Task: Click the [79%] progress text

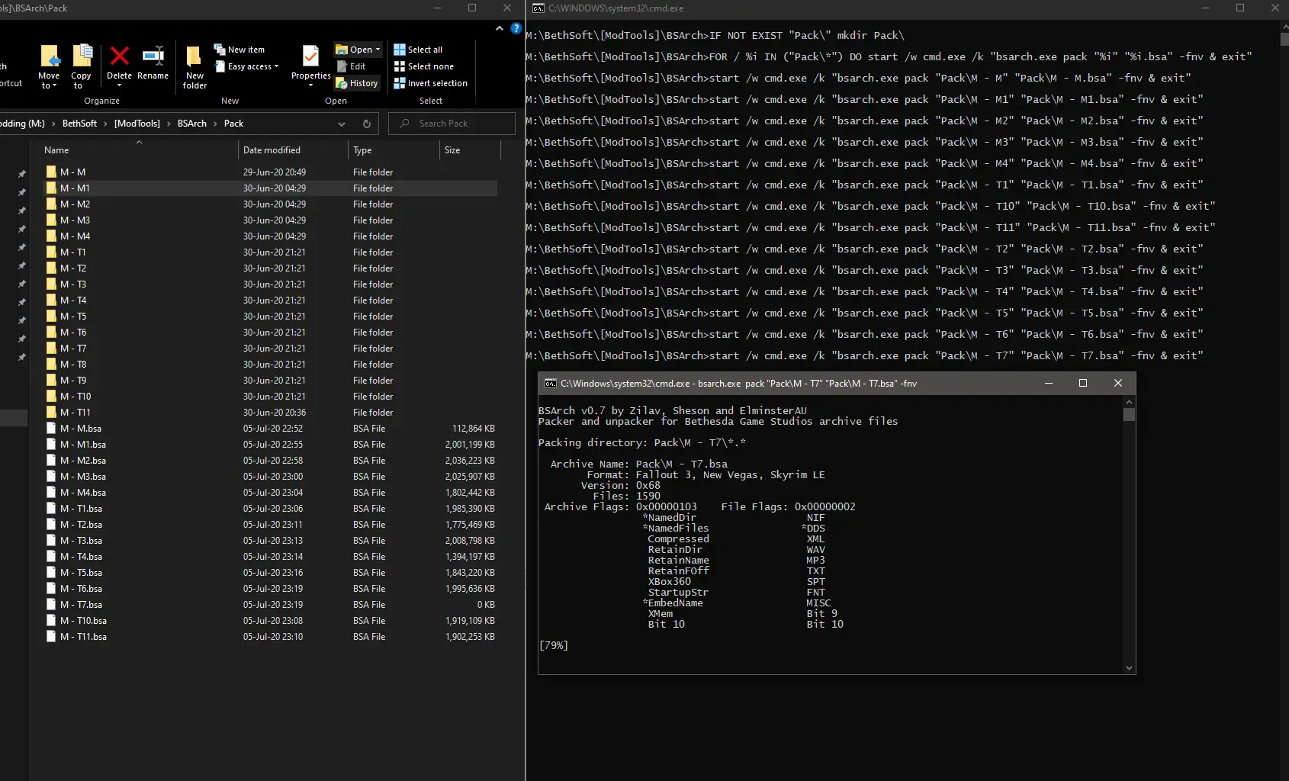Action: 554,645
